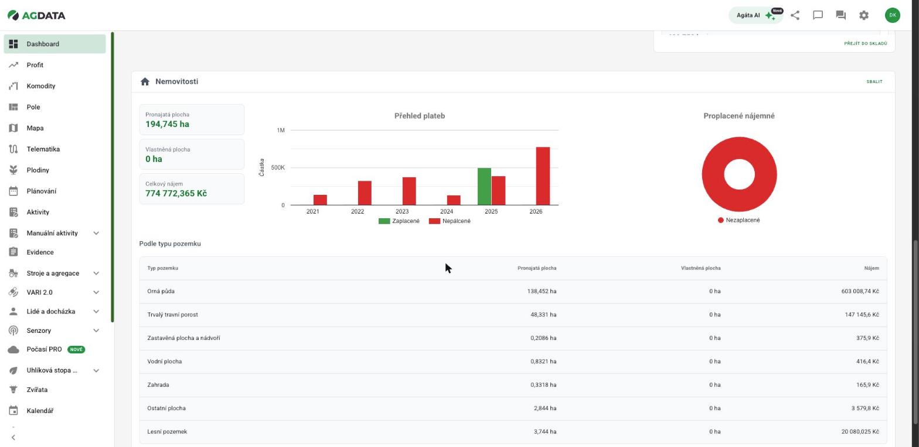
Task: Click the share icon in header
Action: tap(795, 15)
